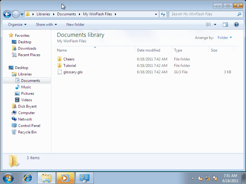
Task: Open the recent pages dropdown arrow
Action: [22, 14]
